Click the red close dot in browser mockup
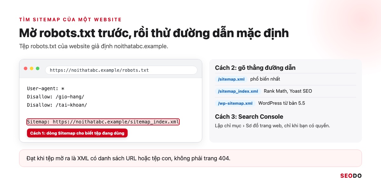Image resolution: width=381 pixels, height=186 pixels. [x=26, y=69]
